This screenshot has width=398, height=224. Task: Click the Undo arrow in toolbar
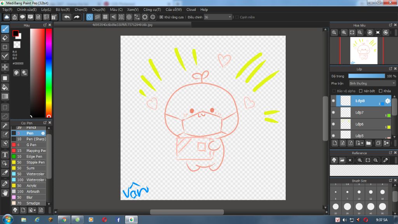[x=67, y=17]
